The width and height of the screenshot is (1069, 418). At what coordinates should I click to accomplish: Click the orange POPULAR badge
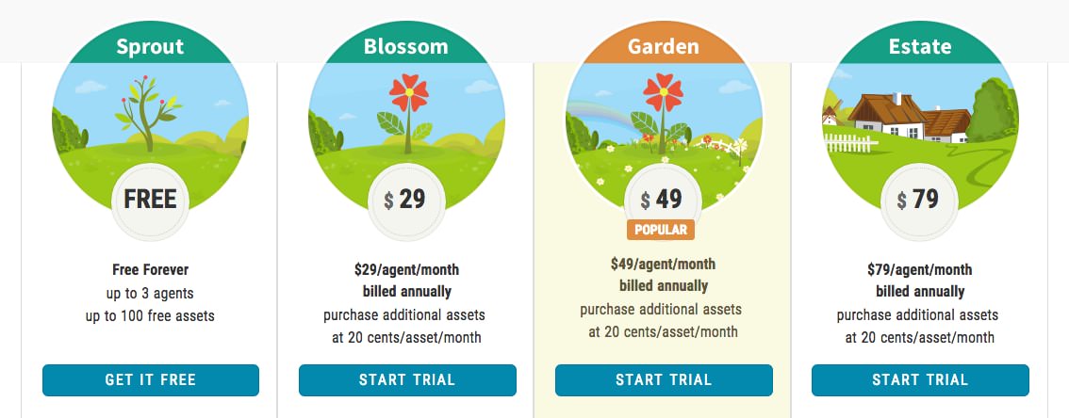coord(663,230)
